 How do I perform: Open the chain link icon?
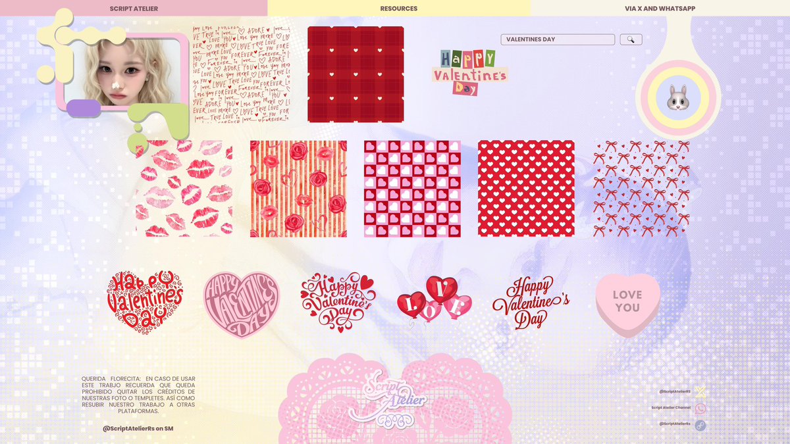[700, 425]
